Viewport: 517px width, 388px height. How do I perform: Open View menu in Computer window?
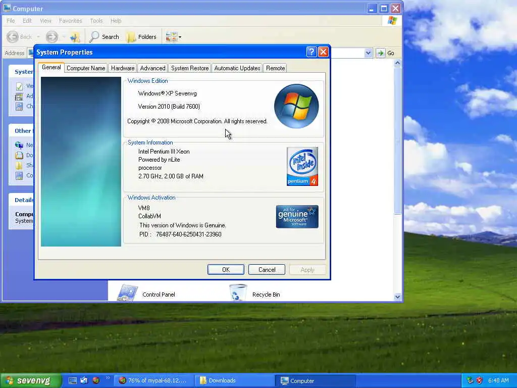[x=45, y=21]
